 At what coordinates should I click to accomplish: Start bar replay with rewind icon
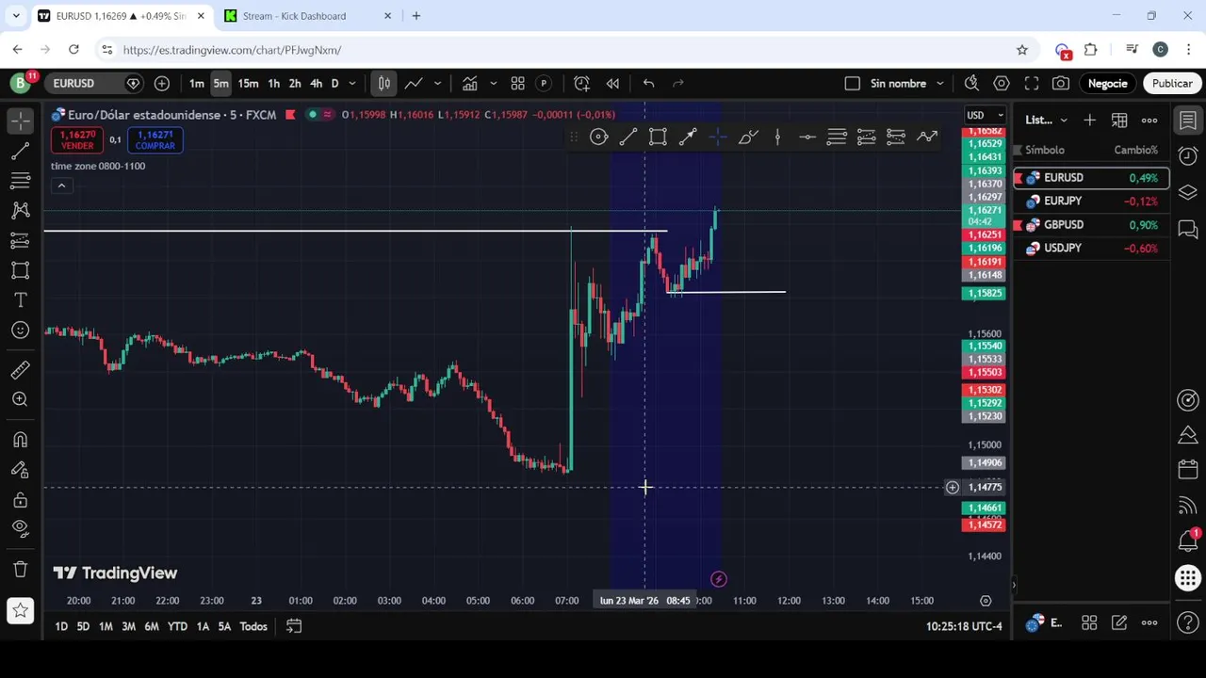[x=612, y=84]
